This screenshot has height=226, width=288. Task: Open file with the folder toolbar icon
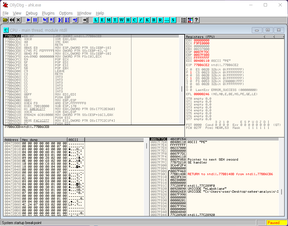[x=5, y=20]
